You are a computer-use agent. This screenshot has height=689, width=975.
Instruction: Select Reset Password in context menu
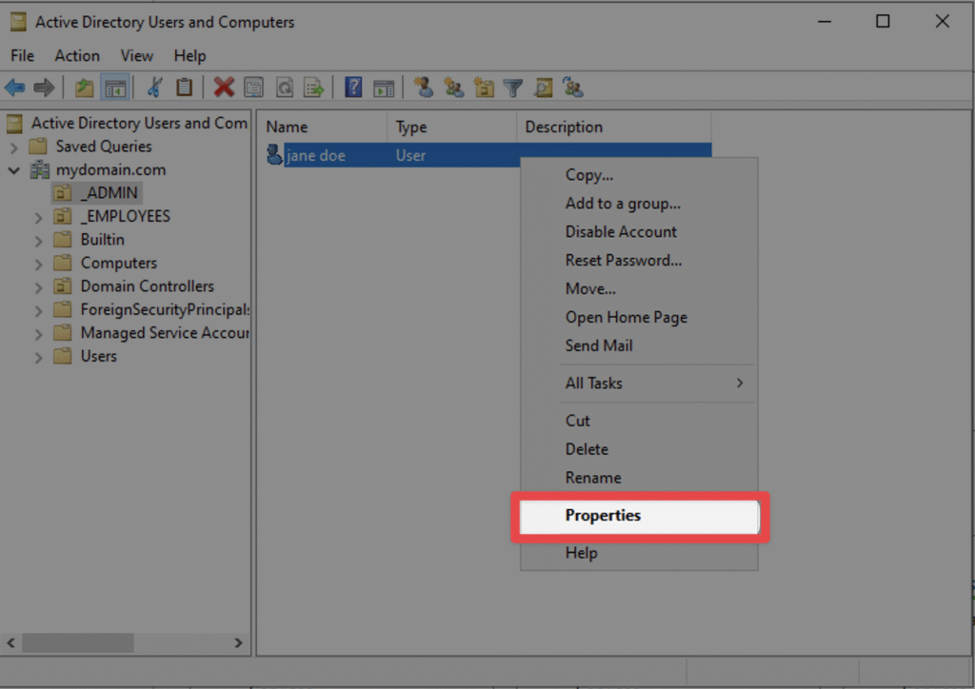tap(623, 260)
